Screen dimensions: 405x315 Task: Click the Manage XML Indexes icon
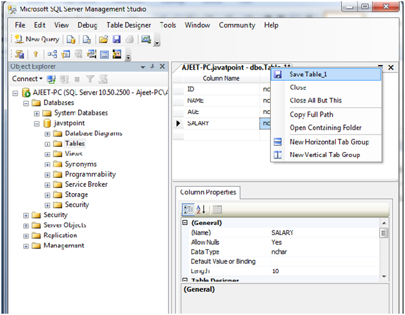tap(92, 54)
